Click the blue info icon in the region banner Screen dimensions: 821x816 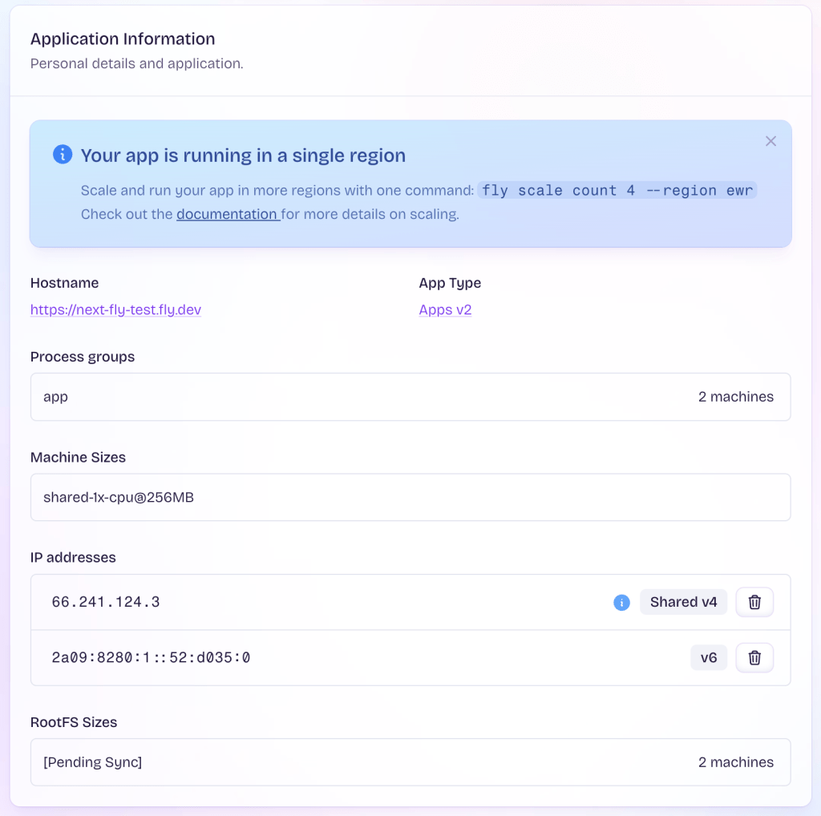point(63,155)
